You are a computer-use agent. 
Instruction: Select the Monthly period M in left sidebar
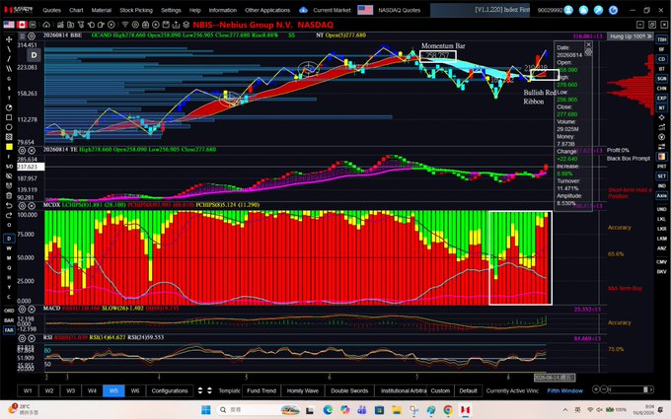[9, 258]
